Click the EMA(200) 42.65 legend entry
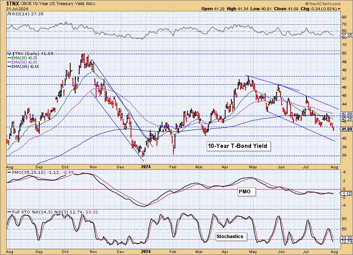The image size is (353, 255). pyautogui.click(x=25, y=66)
